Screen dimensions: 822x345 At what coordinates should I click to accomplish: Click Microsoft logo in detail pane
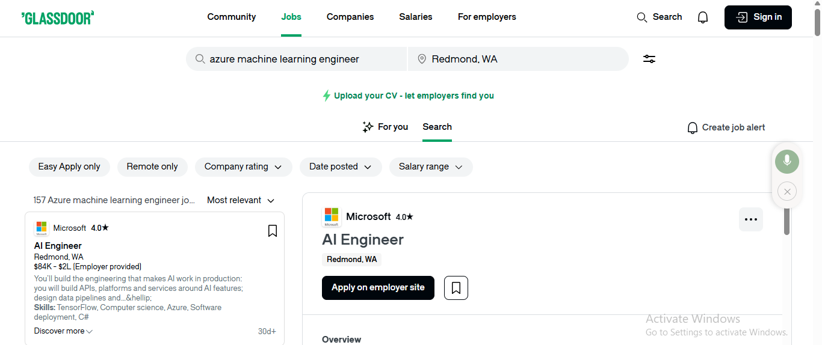click(332, 217)
